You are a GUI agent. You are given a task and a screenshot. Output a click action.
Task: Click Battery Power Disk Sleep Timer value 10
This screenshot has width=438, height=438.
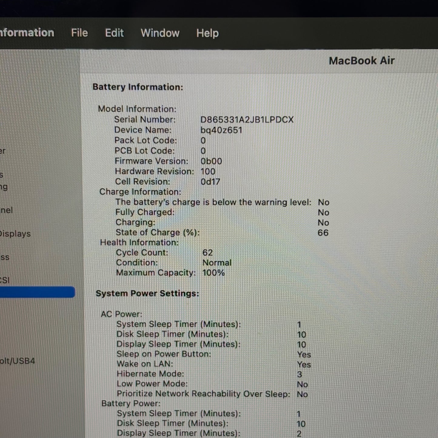(301, 424)
